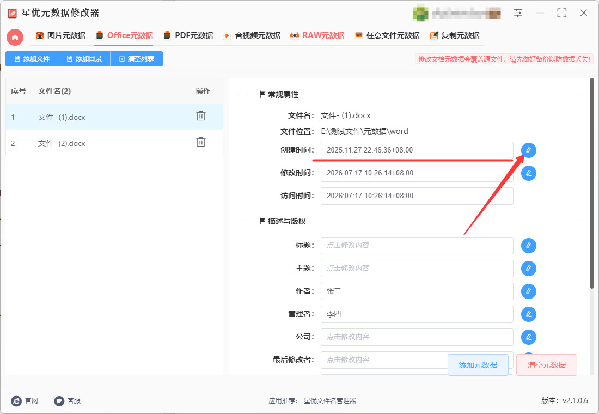Open the 官网 link
The image size is (599, 414).
pyautogui.click(x=25, y=400)
